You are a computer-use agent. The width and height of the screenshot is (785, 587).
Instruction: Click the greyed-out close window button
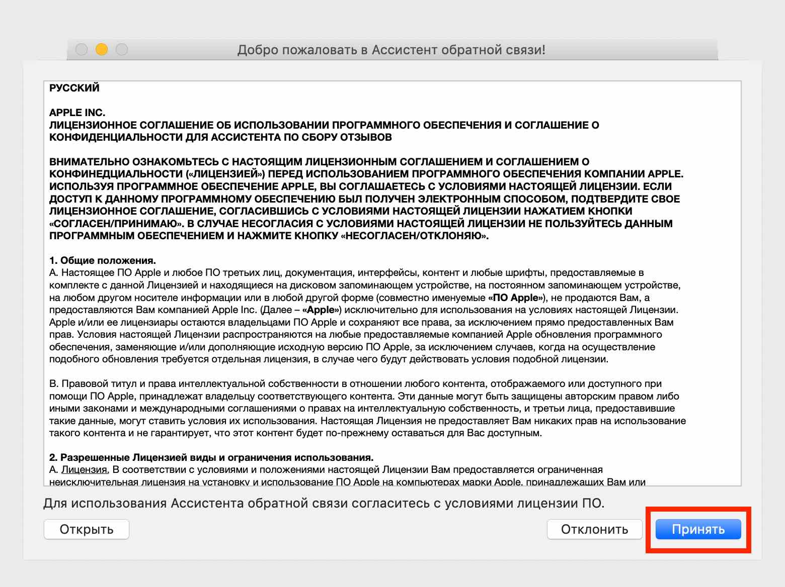click(82, 49)
